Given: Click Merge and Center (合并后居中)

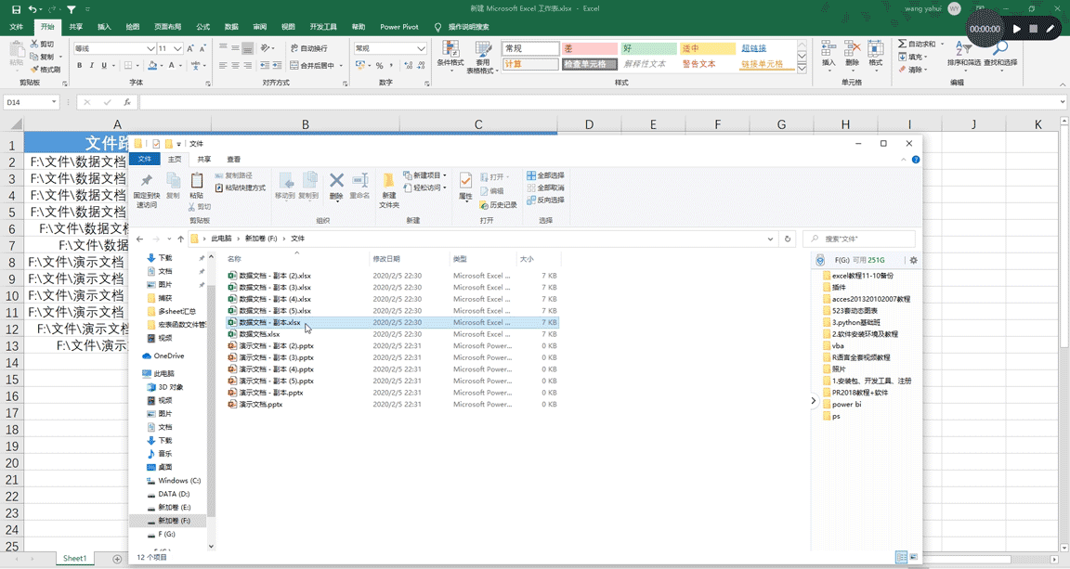Looking at the screenshot, I should [315, 66].
